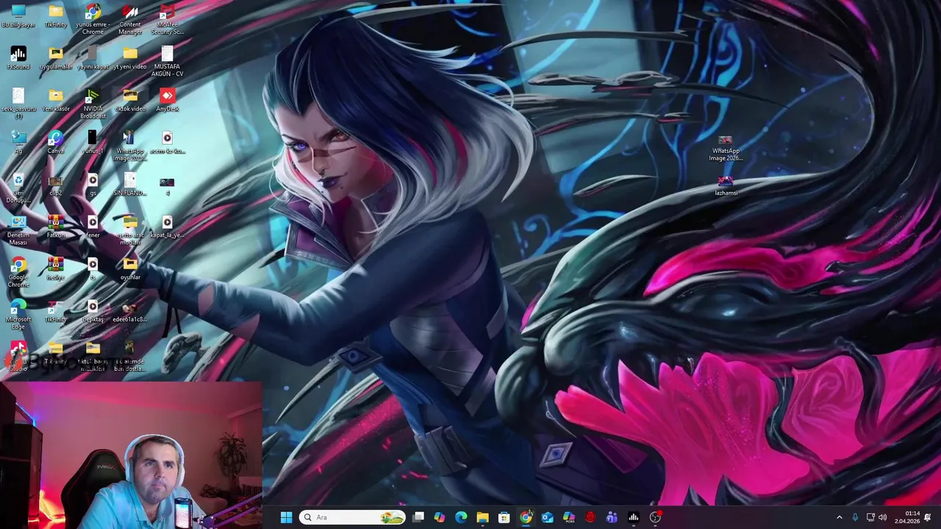The height and width of the screenshot is (529, 941).
Task: Select the tiktok video folder
Action: click(130, 101)
